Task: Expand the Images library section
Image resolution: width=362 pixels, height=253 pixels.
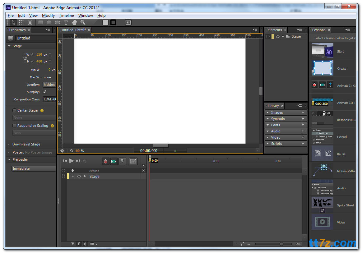Action: point(267,113)
